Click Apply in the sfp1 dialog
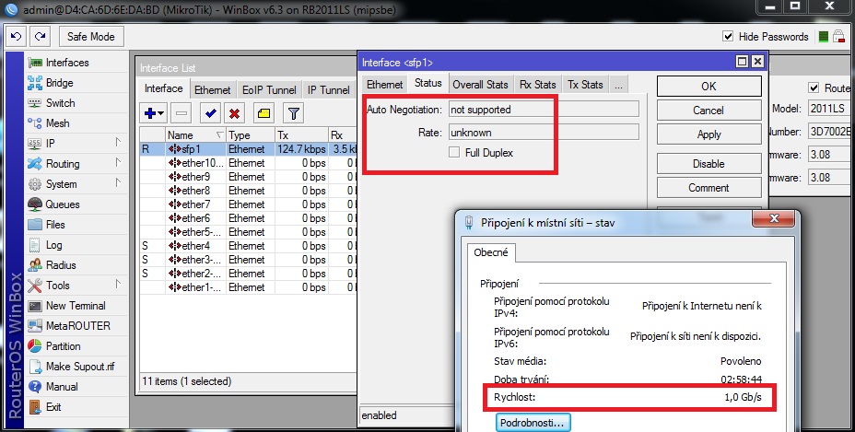The width and height of the screenshot is (855, 432). [x=709, y=134]
